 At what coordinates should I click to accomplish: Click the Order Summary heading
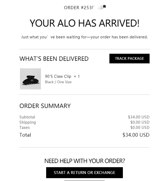(45, 106)
